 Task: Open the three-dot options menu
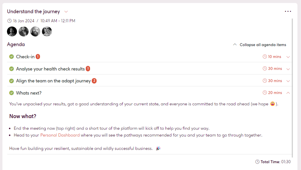click(288, 11)
